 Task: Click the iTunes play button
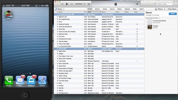pos(67,4)
